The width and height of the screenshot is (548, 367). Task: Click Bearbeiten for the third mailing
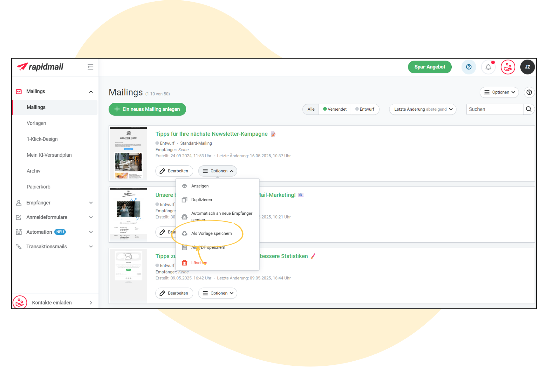tap(174, 293)
